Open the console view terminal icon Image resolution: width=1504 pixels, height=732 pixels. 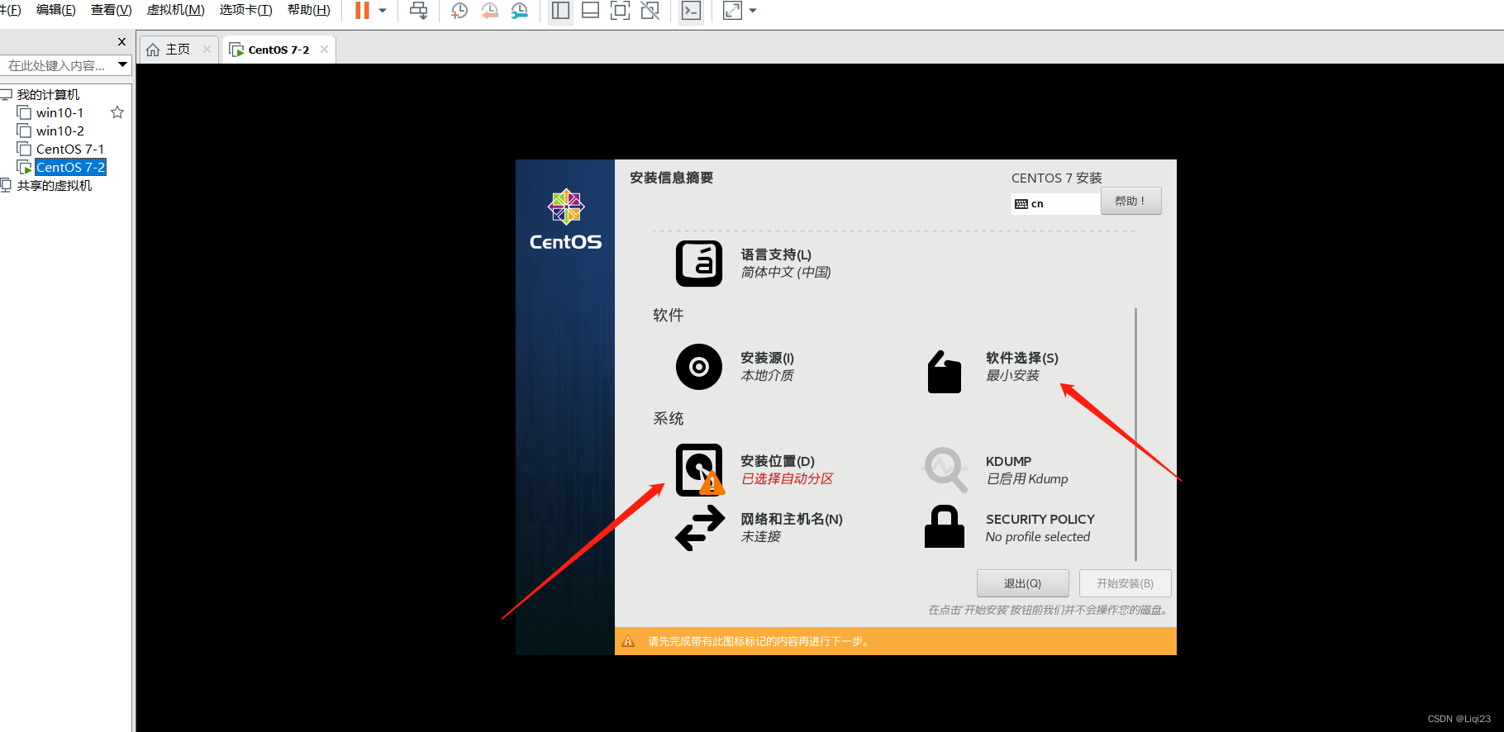691,11
